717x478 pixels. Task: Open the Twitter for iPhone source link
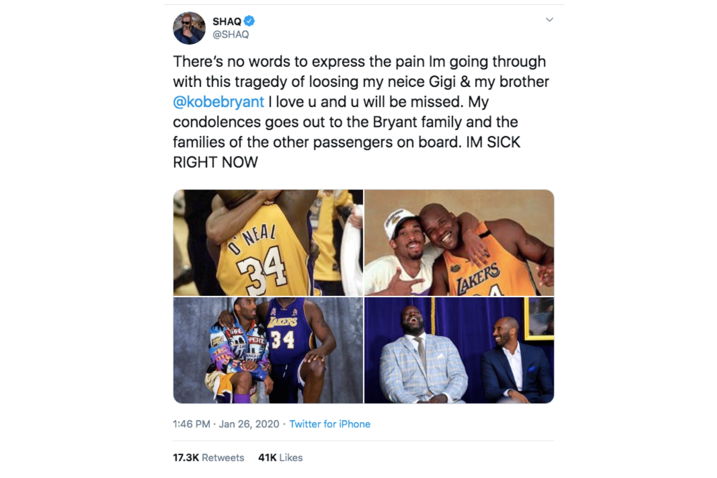click(x=330, y=424)
